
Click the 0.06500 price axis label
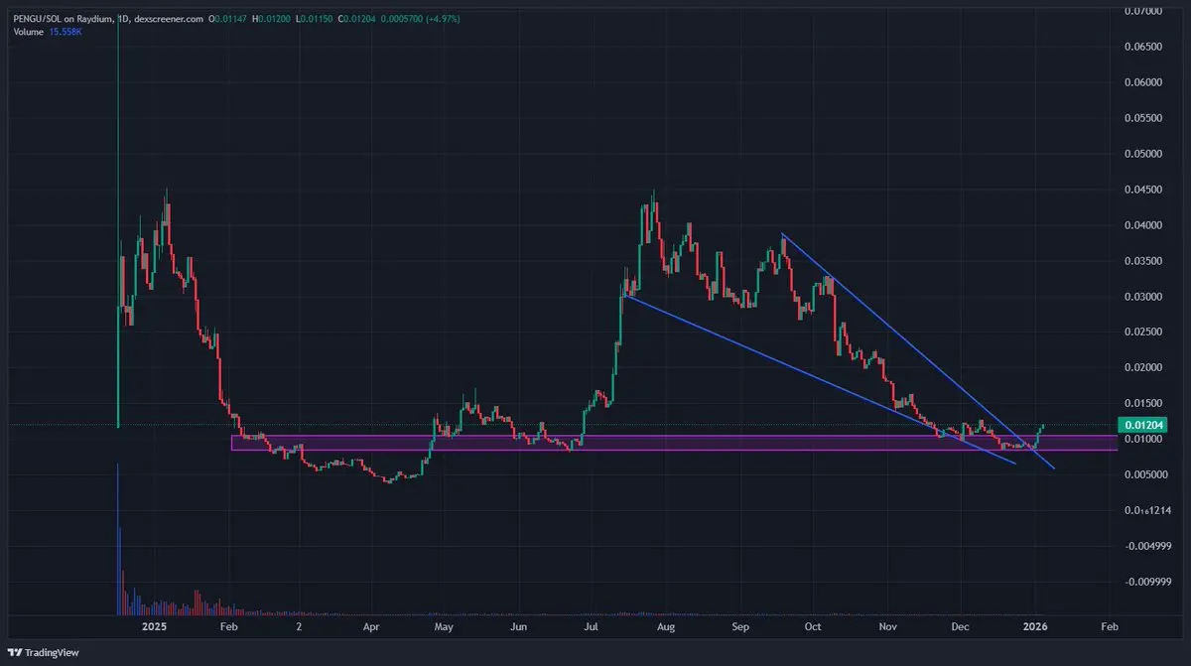click(1142, 47)
